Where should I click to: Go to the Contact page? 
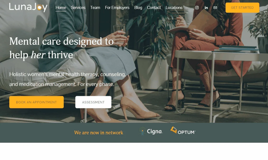(154, 8)
